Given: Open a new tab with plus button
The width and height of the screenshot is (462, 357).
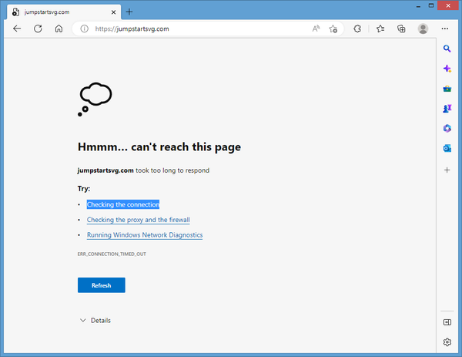Looking at the screenshot, I should tap(129, 12).
